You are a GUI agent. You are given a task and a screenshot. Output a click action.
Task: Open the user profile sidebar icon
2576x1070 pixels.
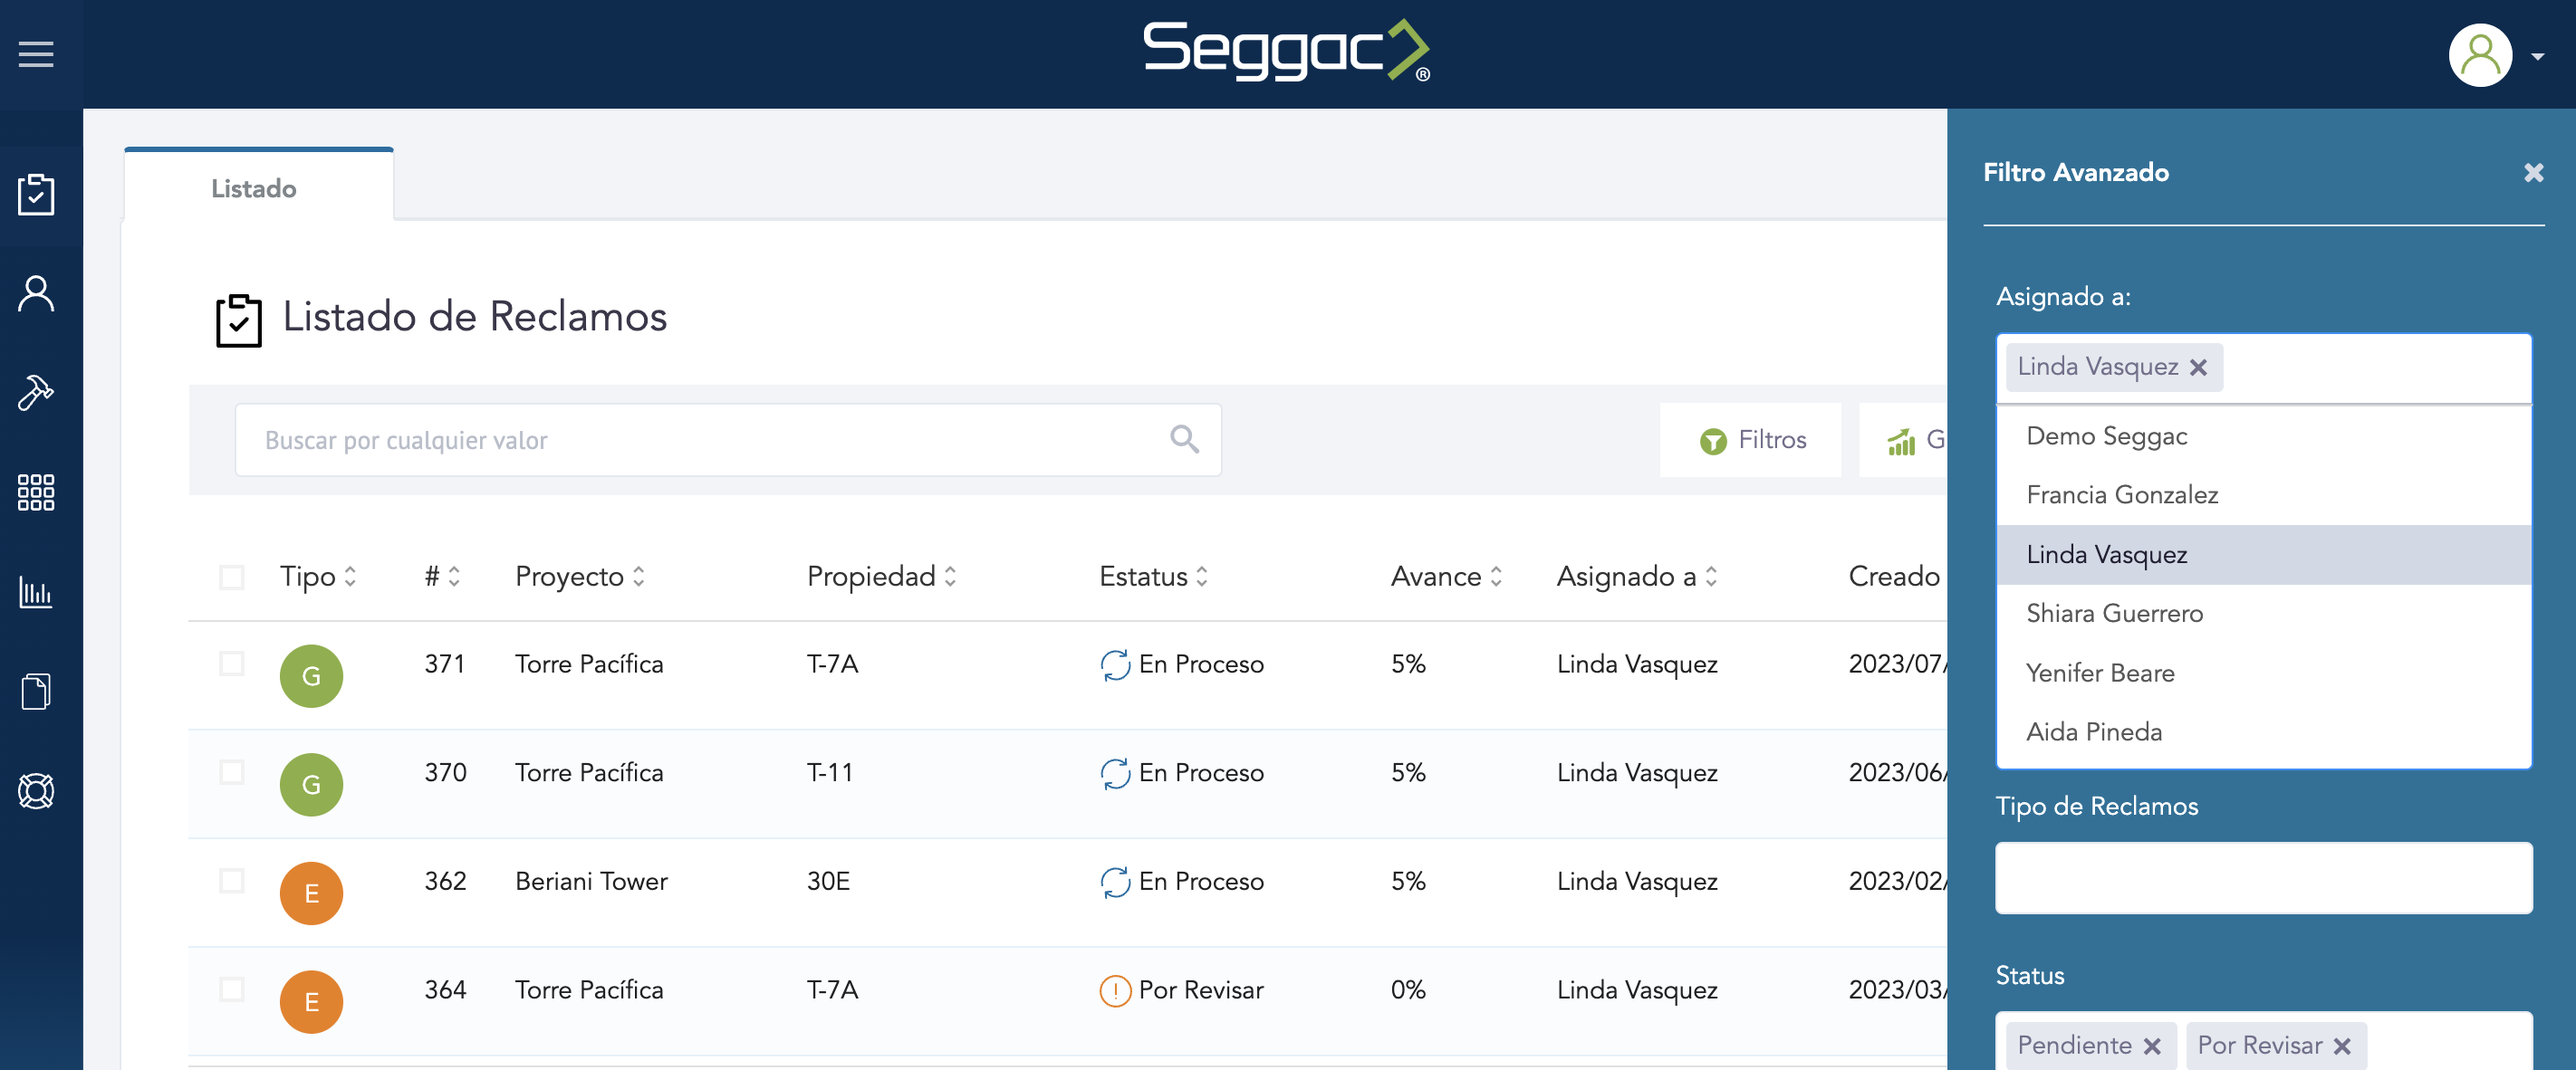(x=36, y=293)
